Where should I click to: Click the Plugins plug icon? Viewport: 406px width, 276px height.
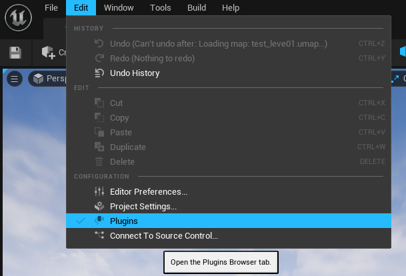(x=99, y=221)
